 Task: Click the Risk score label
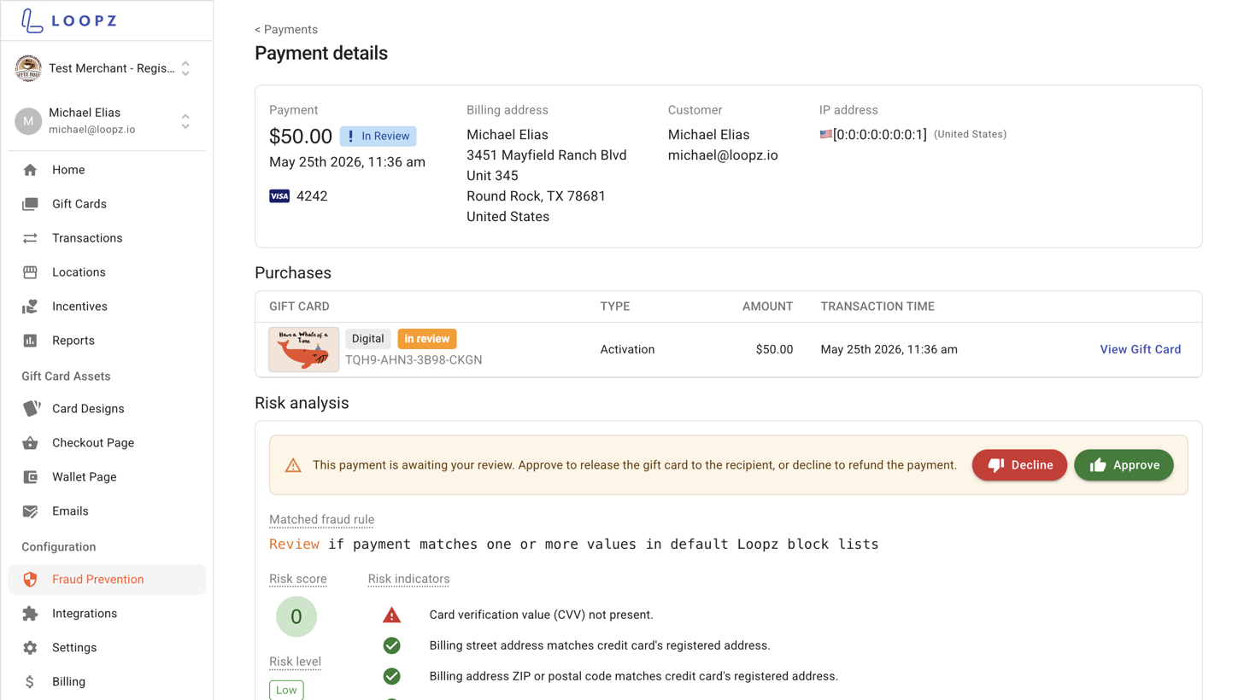click(298, 579)
